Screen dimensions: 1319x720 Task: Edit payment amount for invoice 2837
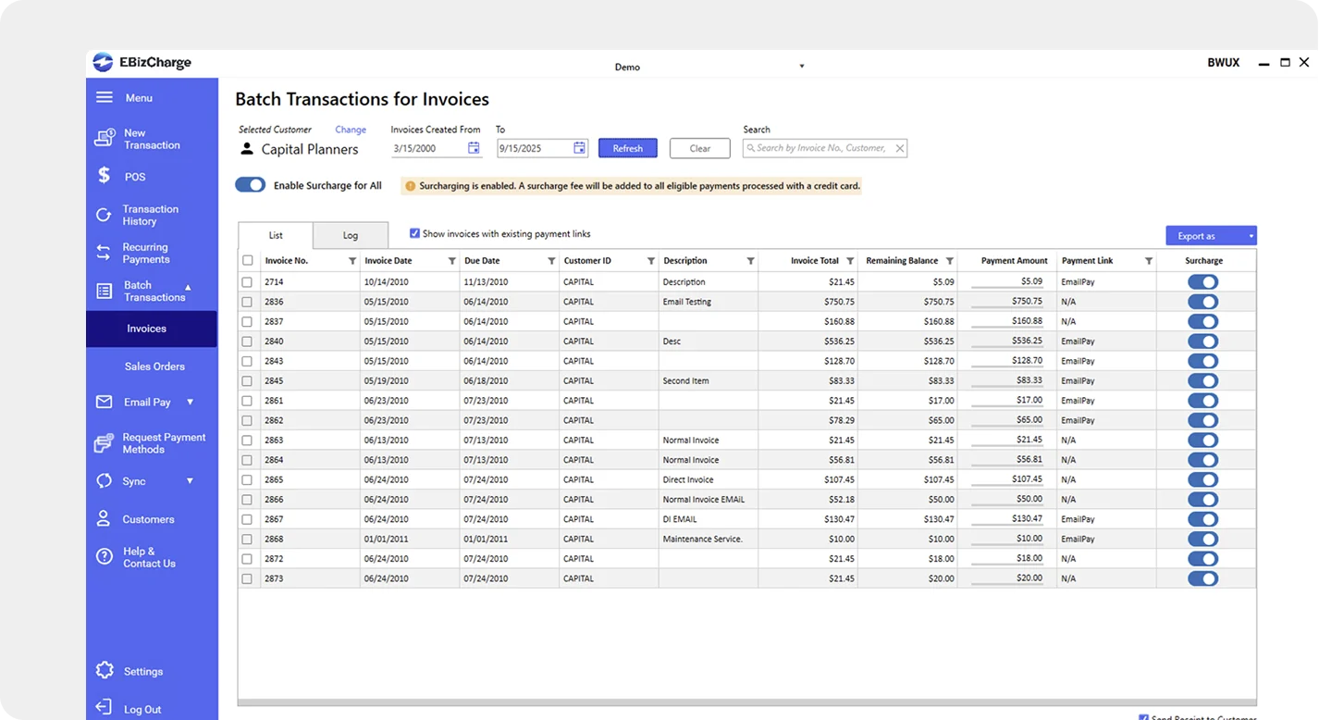pyautogui.click(x=1007, y=322)
